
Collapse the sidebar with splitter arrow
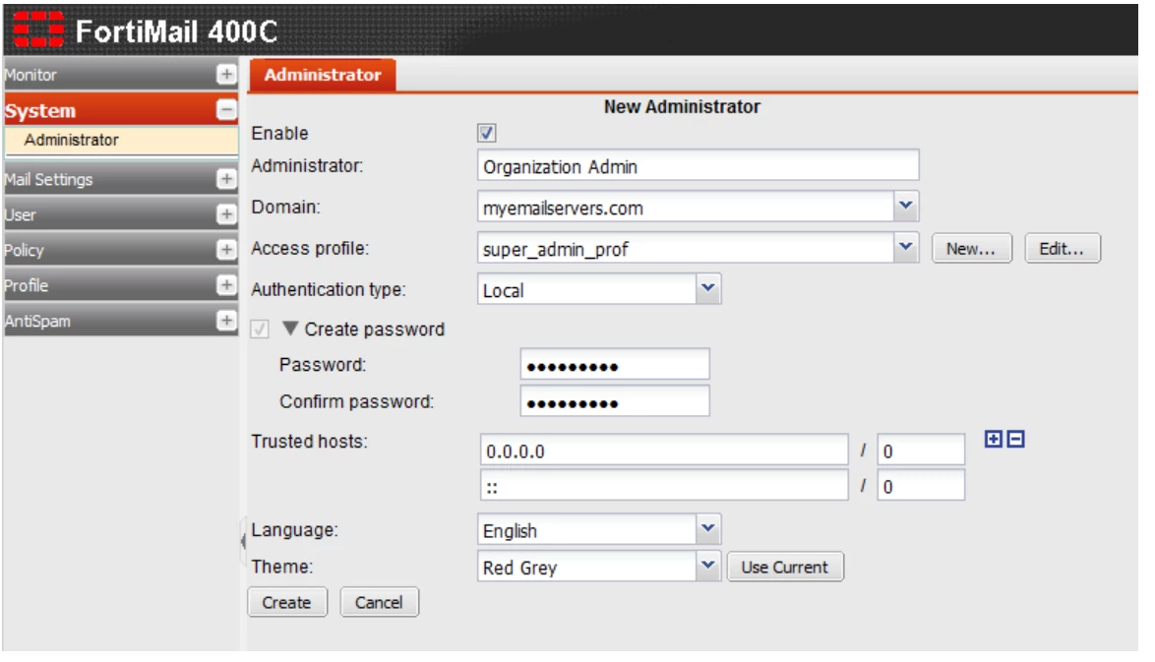tap(243, 541)
